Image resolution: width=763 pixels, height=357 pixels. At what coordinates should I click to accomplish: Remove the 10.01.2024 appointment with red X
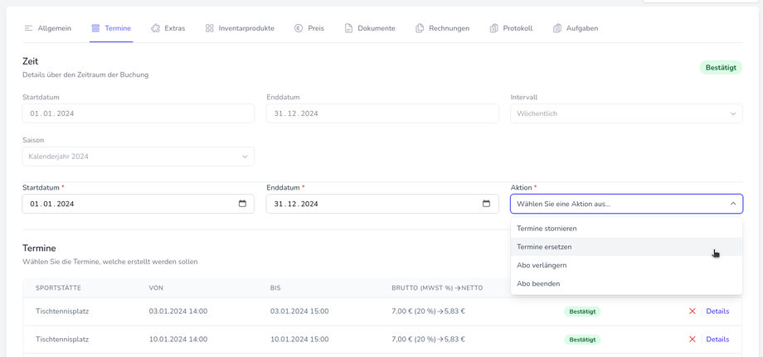(693, 340)
